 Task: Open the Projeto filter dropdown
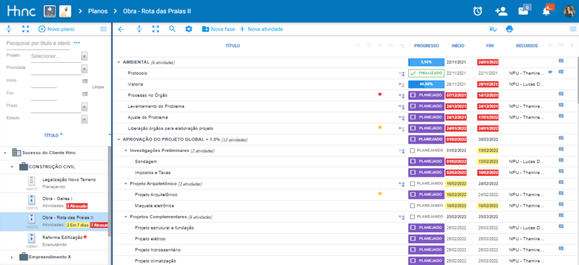84,56
